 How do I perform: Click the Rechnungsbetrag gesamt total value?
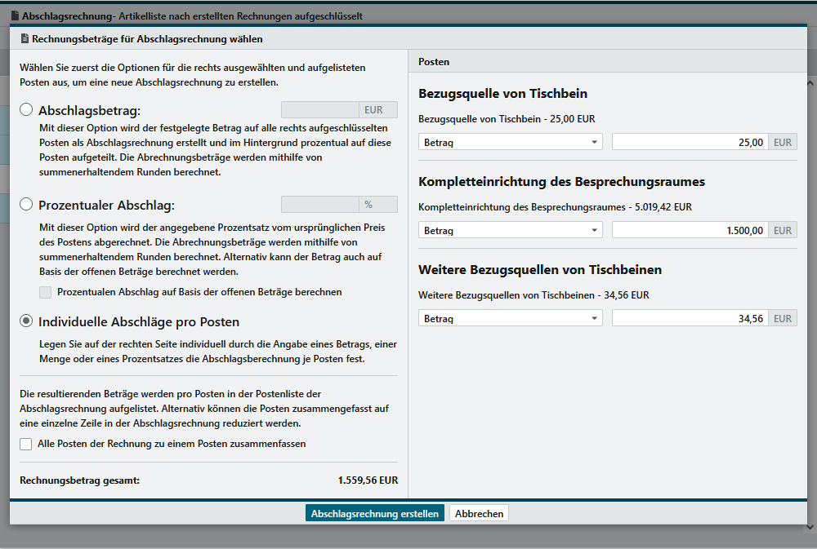click(x=368, y=480)
